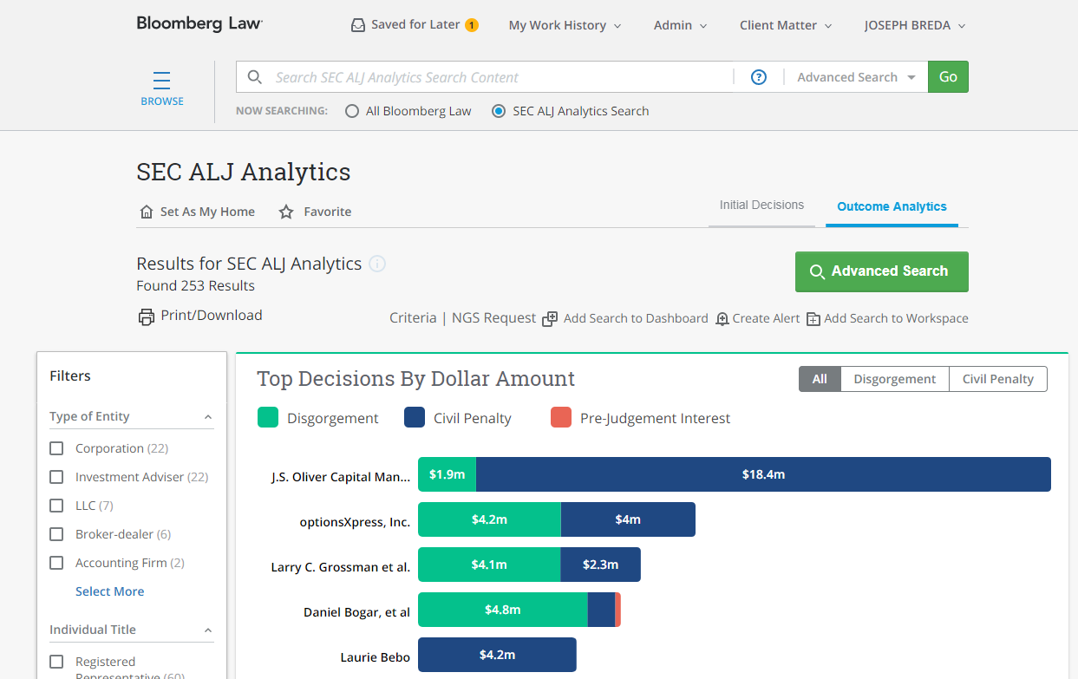Click the Select More link
This screenshot has height=679, width=1078.
(110, 591)
